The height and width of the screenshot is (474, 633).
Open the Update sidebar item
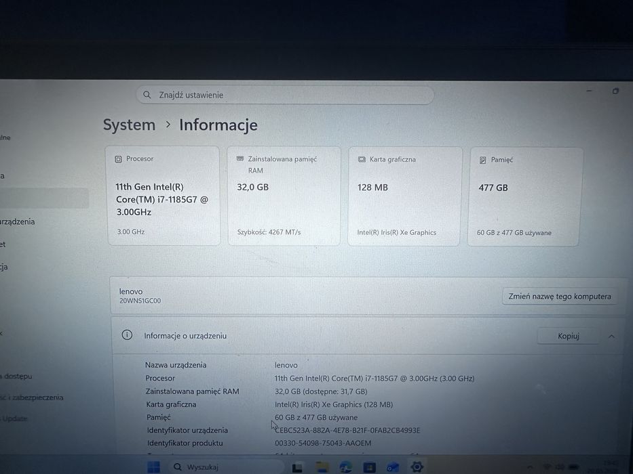[14, 418]
